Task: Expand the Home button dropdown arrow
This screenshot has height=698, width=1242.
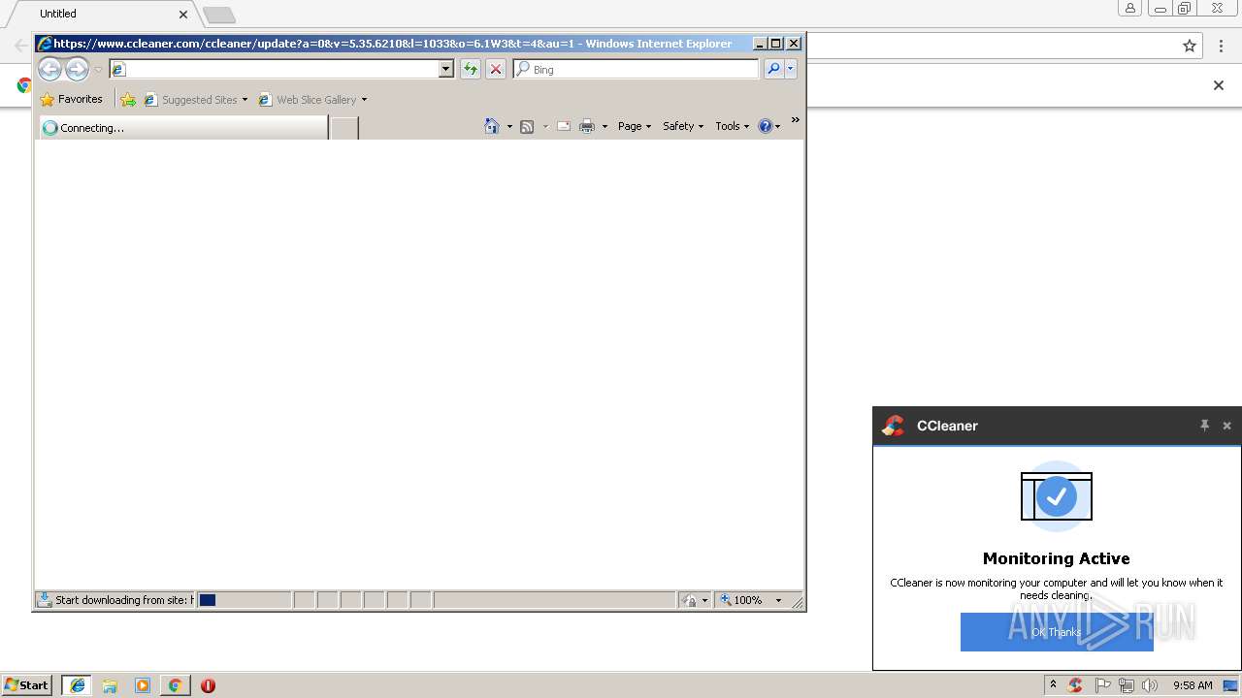Action: tap(509, 126)
